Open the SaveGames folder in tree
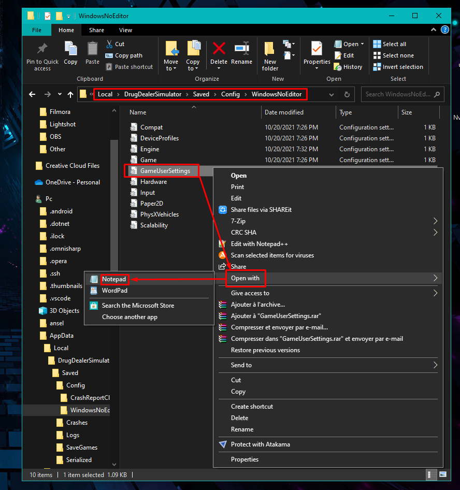Image resolution: width=460 pixels, height=490 pixels. (x=81, y=448)
